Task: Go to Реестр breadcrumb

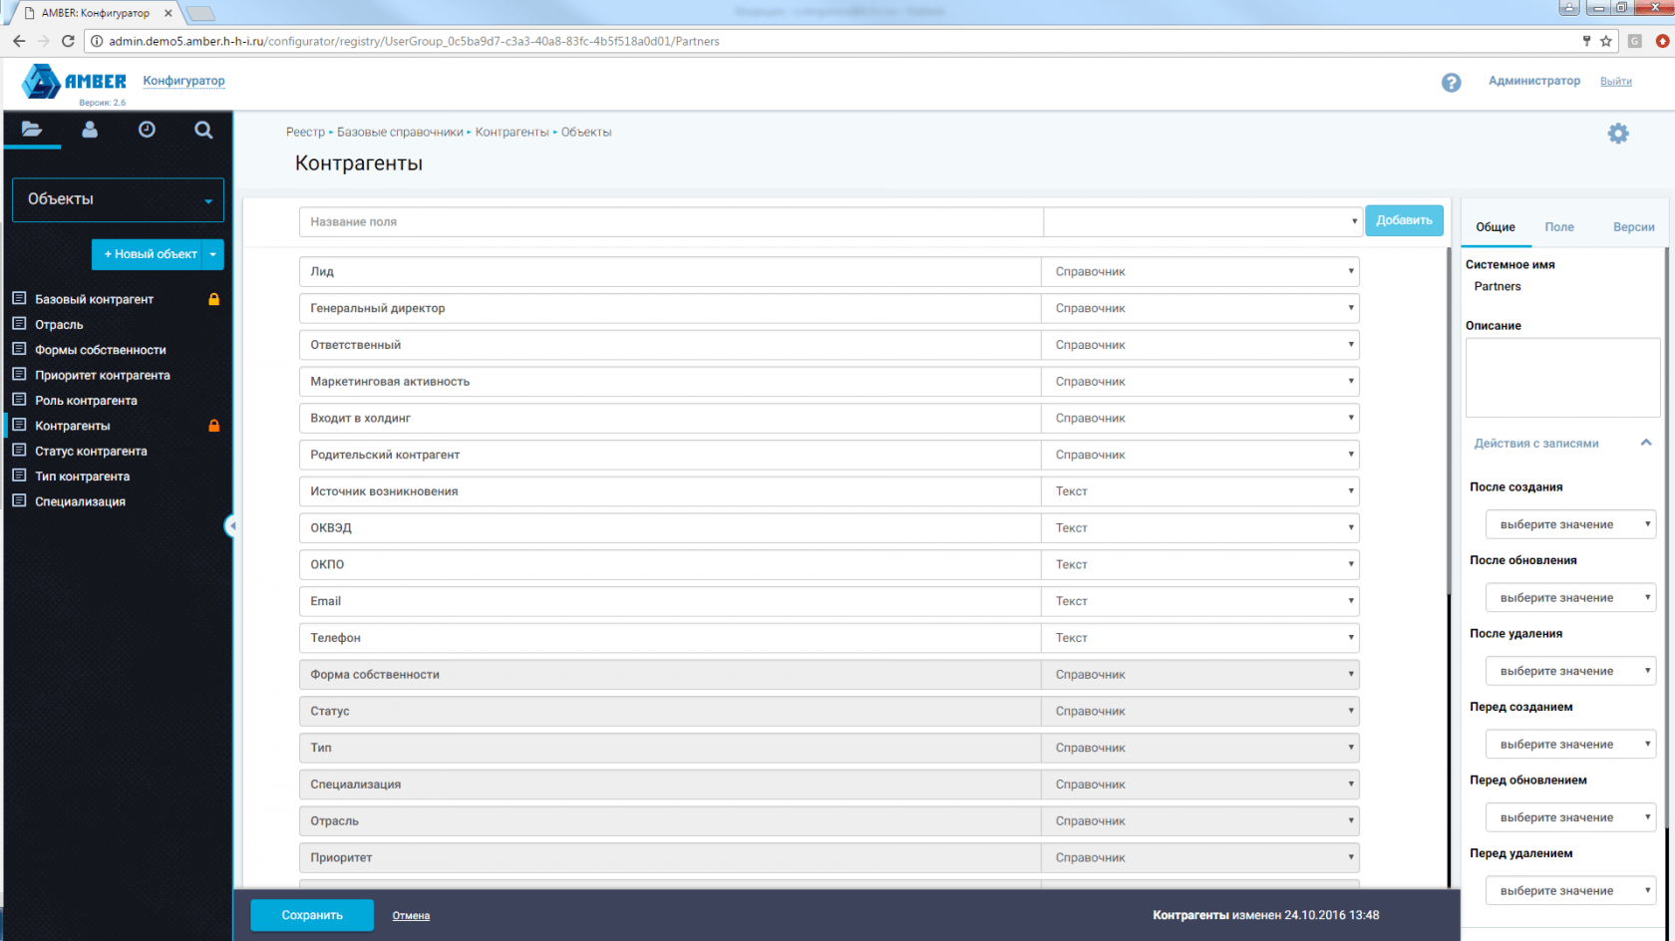Action: 305,132
